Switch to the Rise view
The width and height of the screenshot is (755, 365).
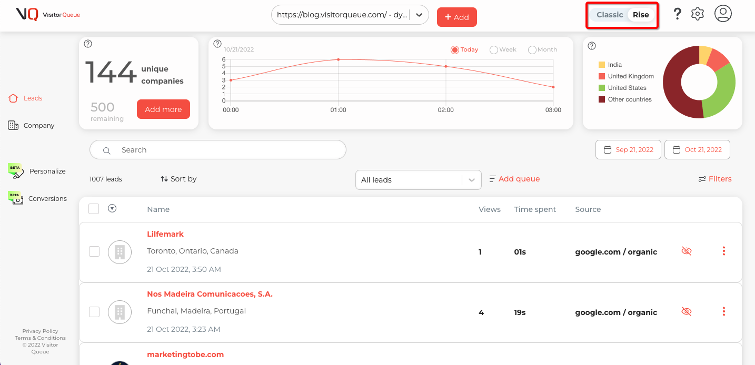click(640, 15)
